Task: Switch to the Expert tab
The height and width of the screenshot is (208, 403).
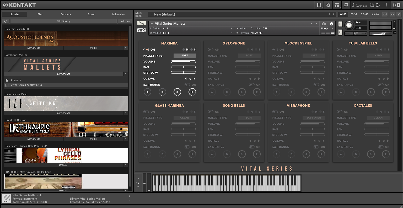Action: (92, 14)
